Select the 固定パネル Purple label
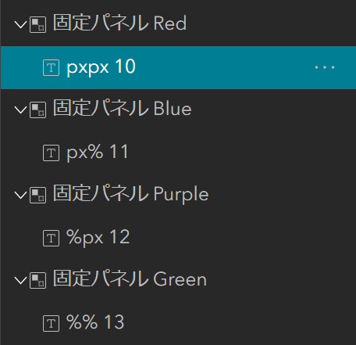 pos(131,194)
